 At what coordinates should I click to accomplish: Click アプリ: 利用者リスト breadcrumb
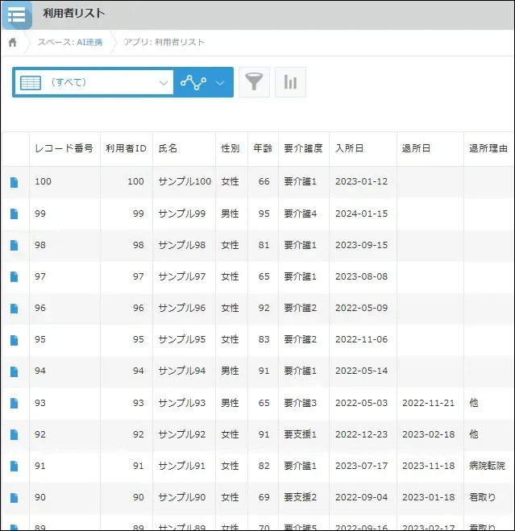(x=164, y=43)
